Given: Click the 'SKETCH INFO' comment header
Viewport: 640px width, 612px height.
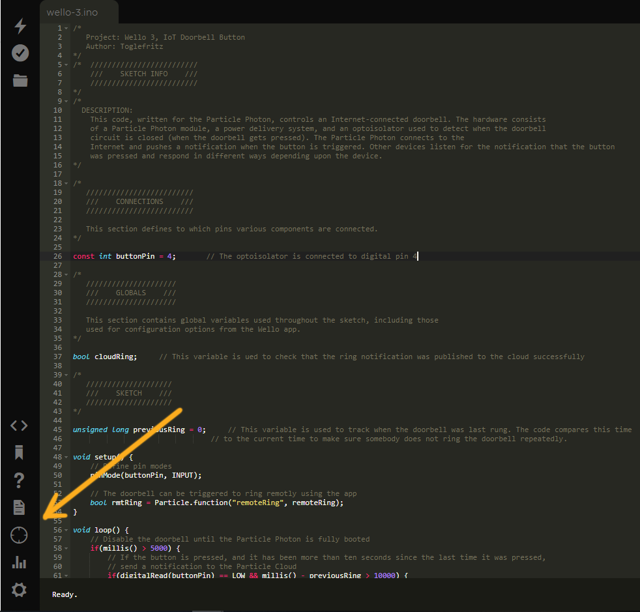Looking at the screenshot, I should click(143, 74).
